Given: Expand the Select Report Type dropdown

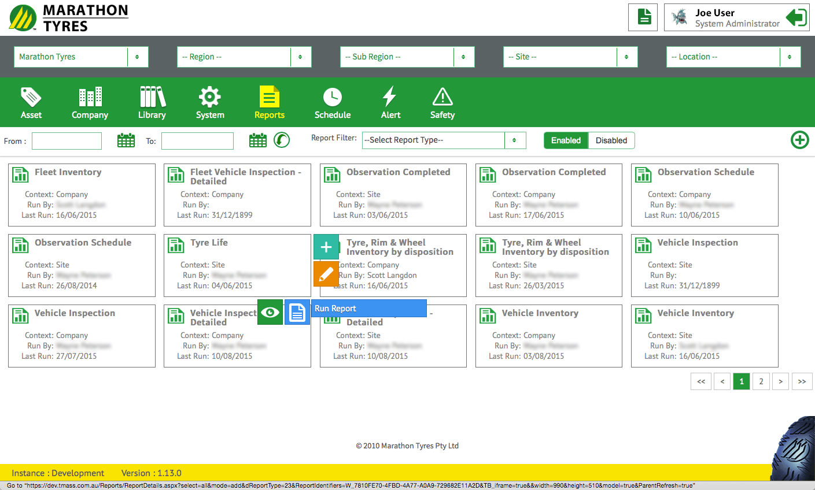Looking at the screenshot, I should [x=444, y=140].
